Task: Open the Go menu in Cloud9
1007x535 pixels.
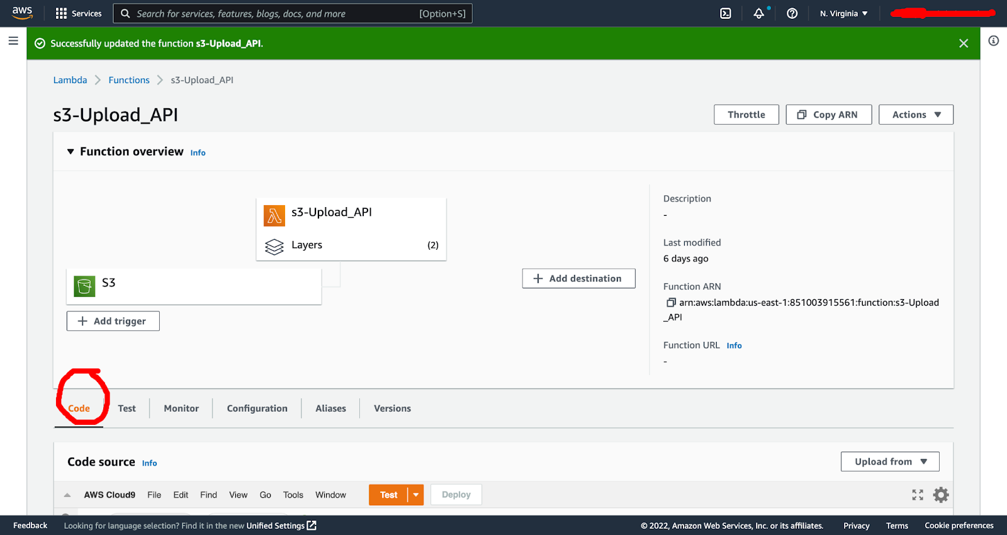Action: [x=266, y=495]
